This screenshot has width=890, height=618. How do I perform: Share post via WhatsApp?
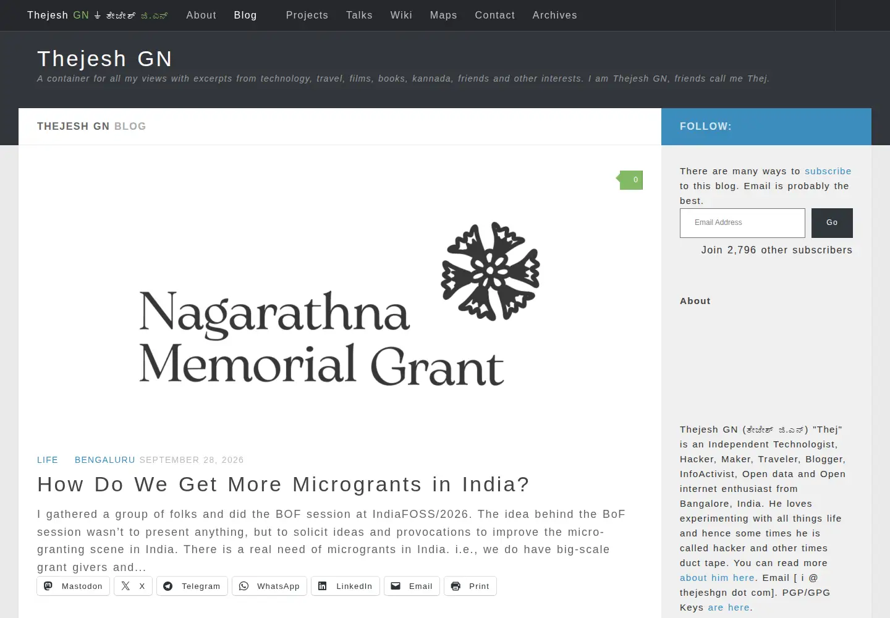[x=269, y=586]
